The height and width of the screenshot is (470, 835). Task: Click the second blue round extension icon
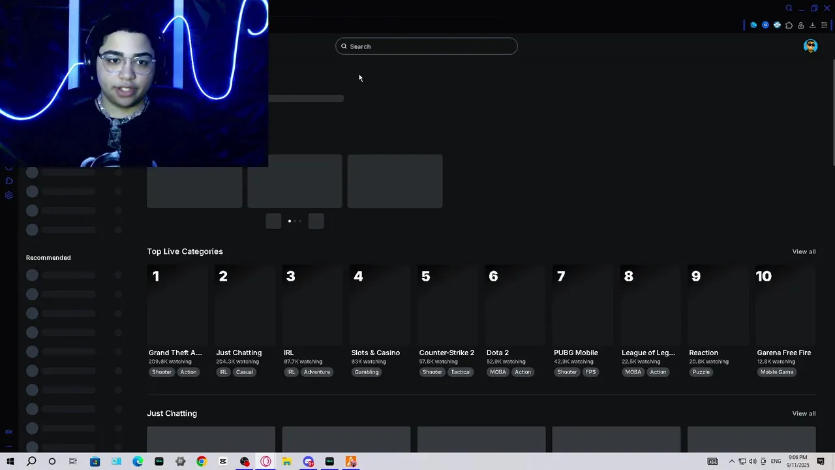click(x=765, y=25)
